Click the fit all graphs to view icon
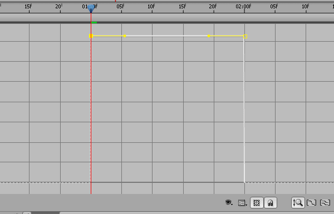 click(325, 203)
